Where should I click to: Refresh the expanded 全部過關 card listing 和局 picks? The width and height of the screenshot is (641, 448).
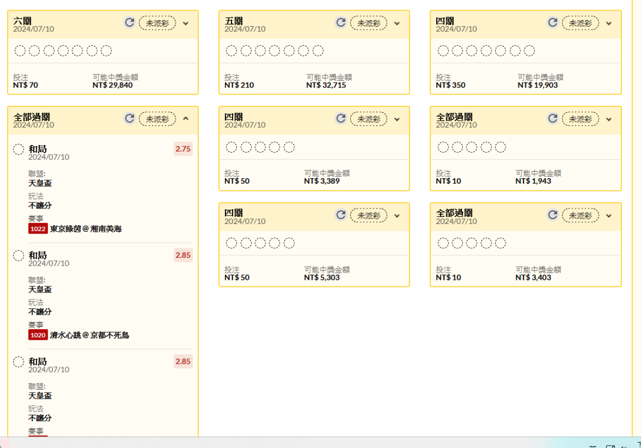(x=129, y=119)
